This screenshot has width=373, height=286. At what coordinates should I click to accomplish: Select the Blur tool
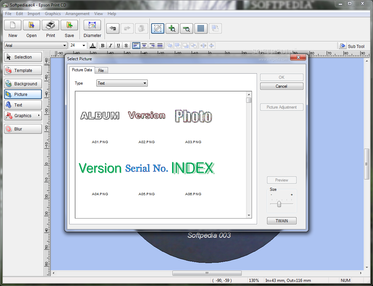(23, 129)
